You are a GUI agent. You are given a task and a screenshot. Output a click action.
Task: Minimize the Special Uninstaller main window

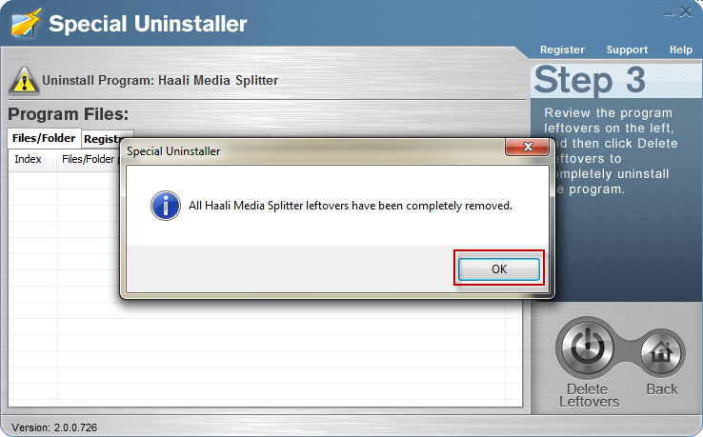[x=669, y=13]
